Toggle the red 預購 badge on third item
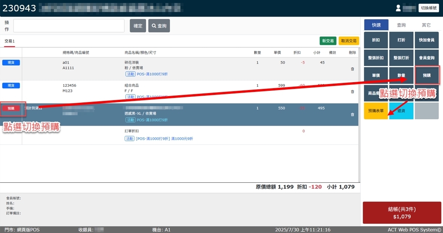Image resolution: width=443 pixels, height=233 pixels. pyautogui.click(x=11, y=108)
